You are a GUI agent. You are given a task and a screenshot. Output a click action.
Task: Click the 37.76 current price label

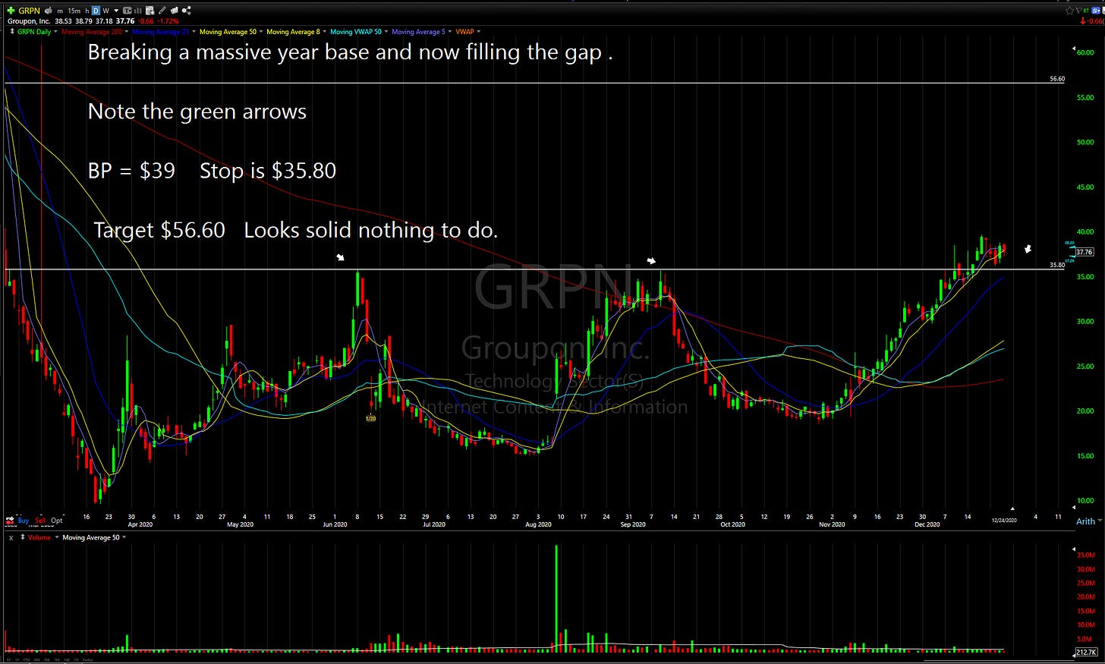tap(1084, 252)
